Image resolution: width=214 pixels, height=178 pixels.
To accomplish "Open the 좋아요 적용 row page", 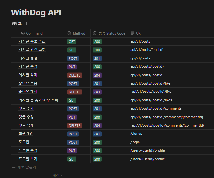I will (x=28, y=83).
